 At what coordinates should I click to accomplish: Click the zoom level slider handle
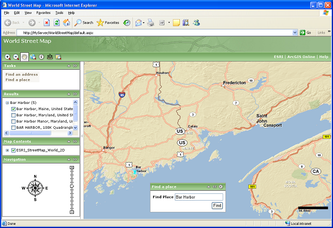[x=71, y=186]
